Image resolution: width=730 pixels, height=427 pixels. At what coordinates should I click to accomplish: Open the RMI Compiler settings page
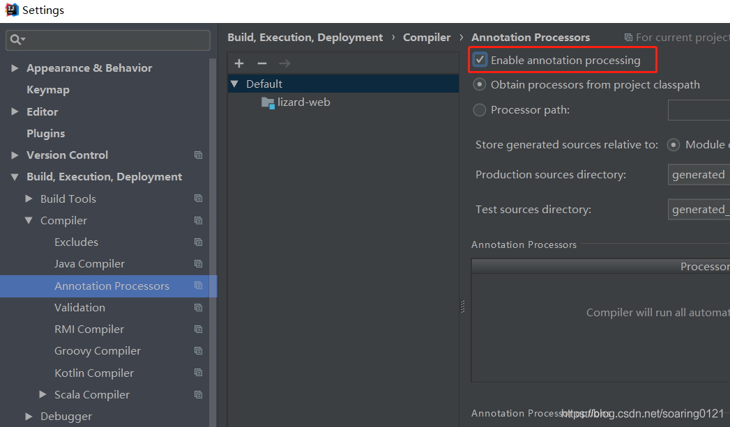[x=89, y=329]
